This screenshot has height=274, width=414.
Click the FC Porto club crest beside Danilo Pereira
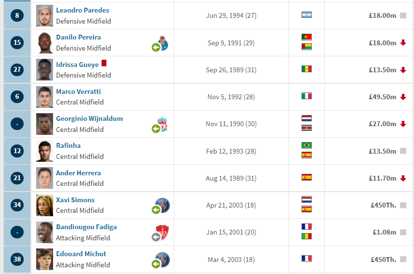point(163,43)
